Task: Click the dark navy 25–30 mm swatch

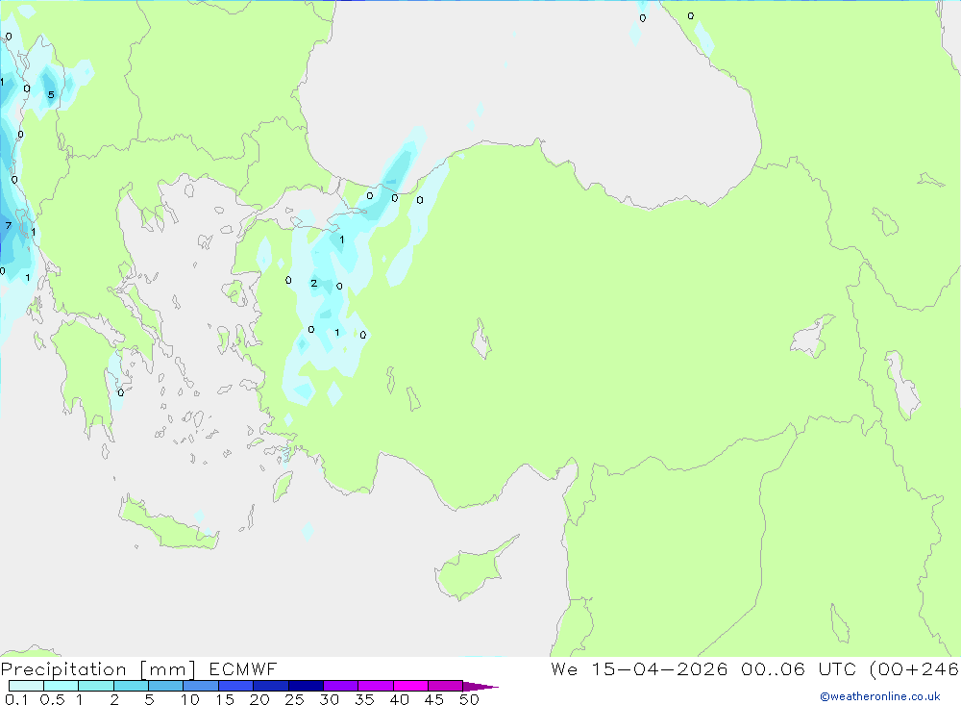Action: pos(306,686)
